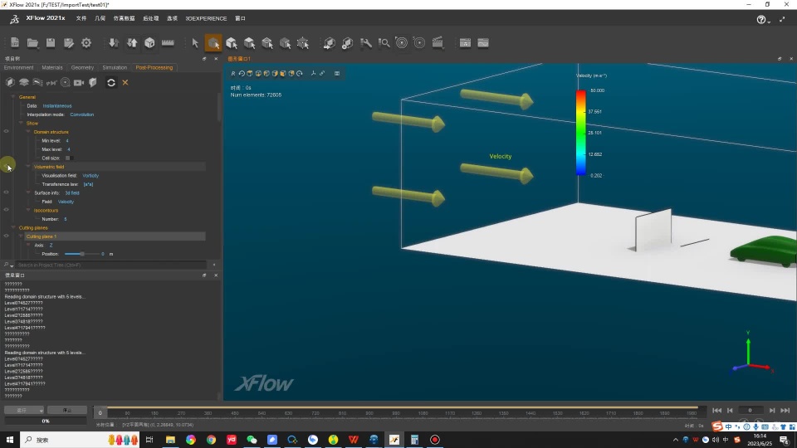Select the ruler measure tool
The image size is (797, 448).
pos(168,42)
